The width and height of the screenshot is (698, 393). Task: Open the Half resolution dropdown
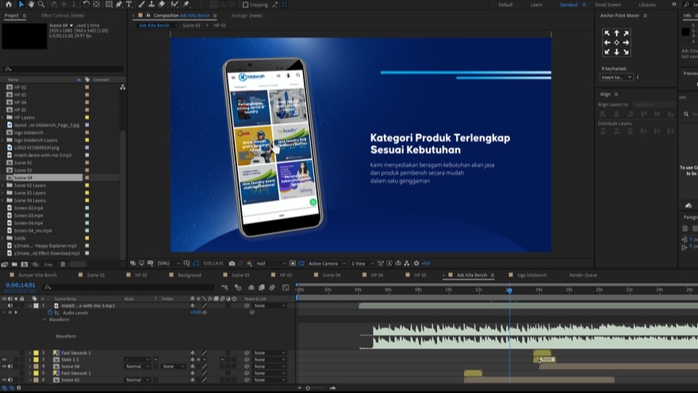click(x=270, y=264)
